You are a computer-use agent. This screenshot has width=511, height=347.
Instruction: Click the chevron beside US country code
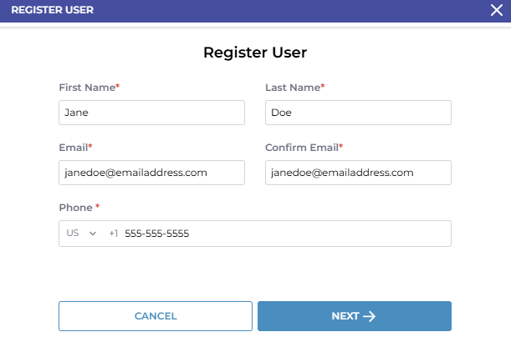click(93, 234)
